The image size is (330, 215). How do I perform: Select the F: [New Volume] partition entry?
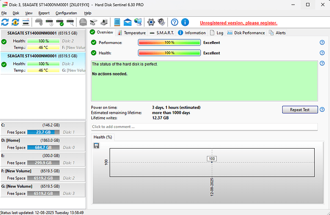click(43, 175)
